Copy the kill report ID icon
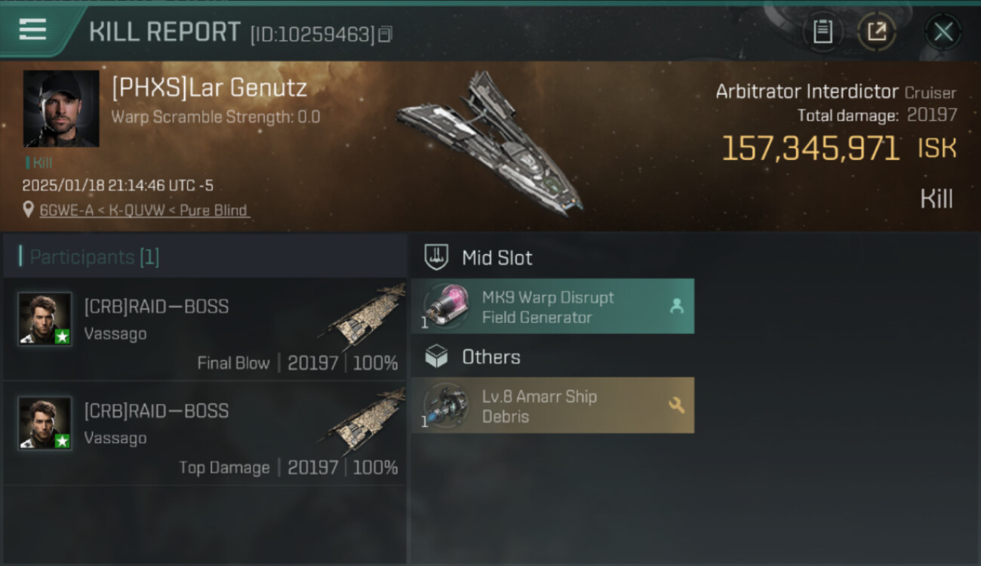981x566 pixels. click(x=385, y=34)
